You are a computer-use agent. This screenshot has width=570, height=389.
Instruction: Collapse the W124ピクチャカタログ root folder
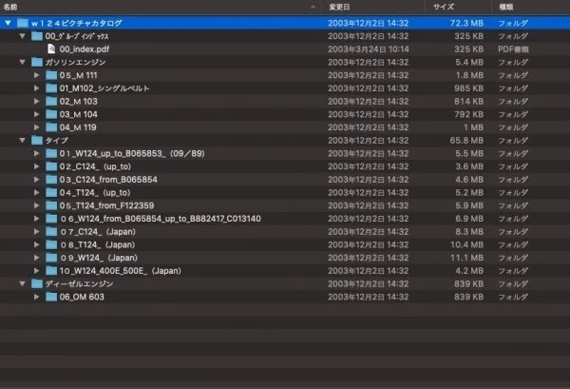8,22
